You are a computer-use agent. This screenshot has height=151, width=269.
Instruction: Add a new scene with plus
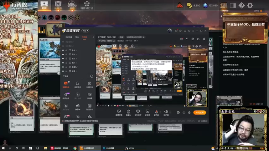click(93, 37)
